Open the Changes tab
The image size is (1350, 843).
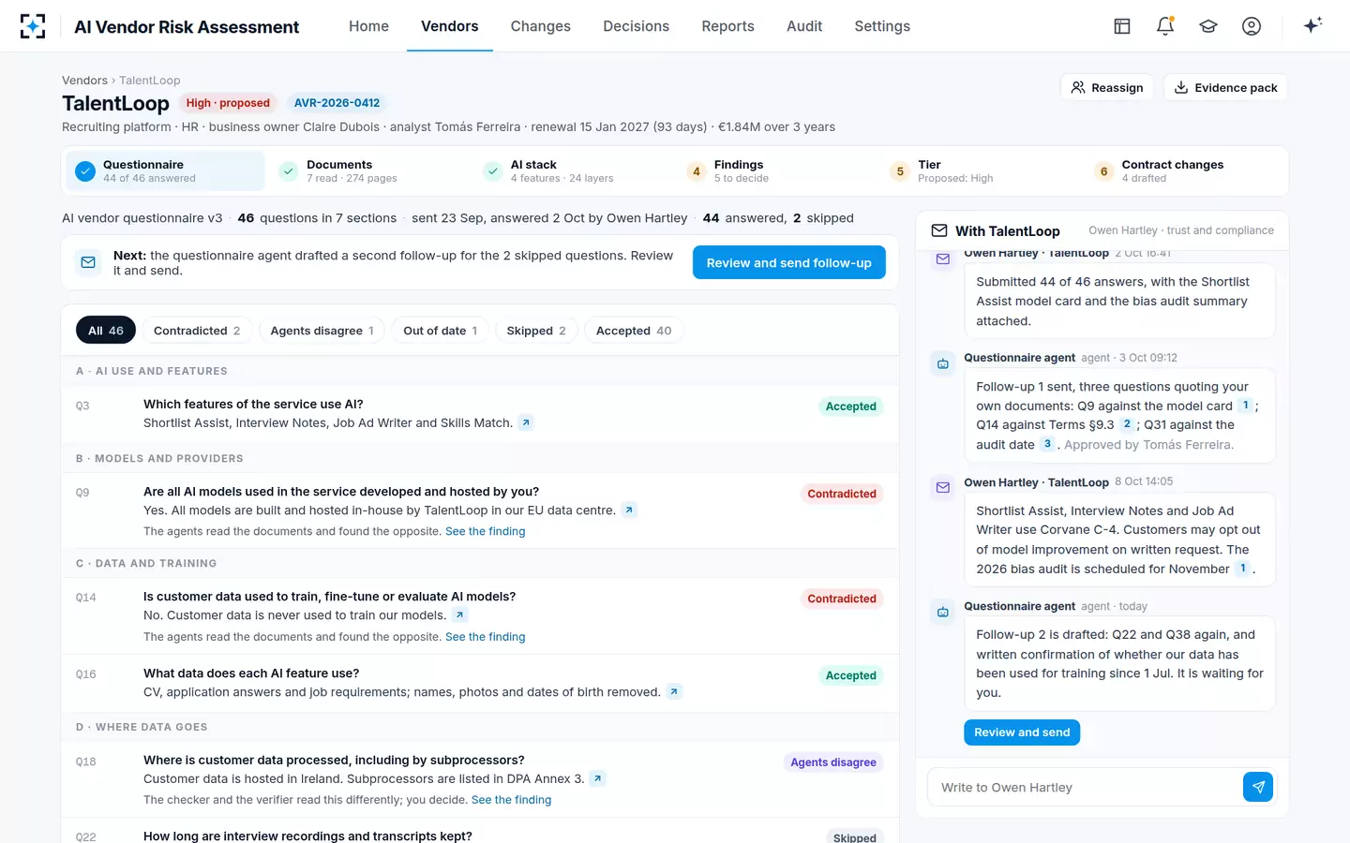540,26
